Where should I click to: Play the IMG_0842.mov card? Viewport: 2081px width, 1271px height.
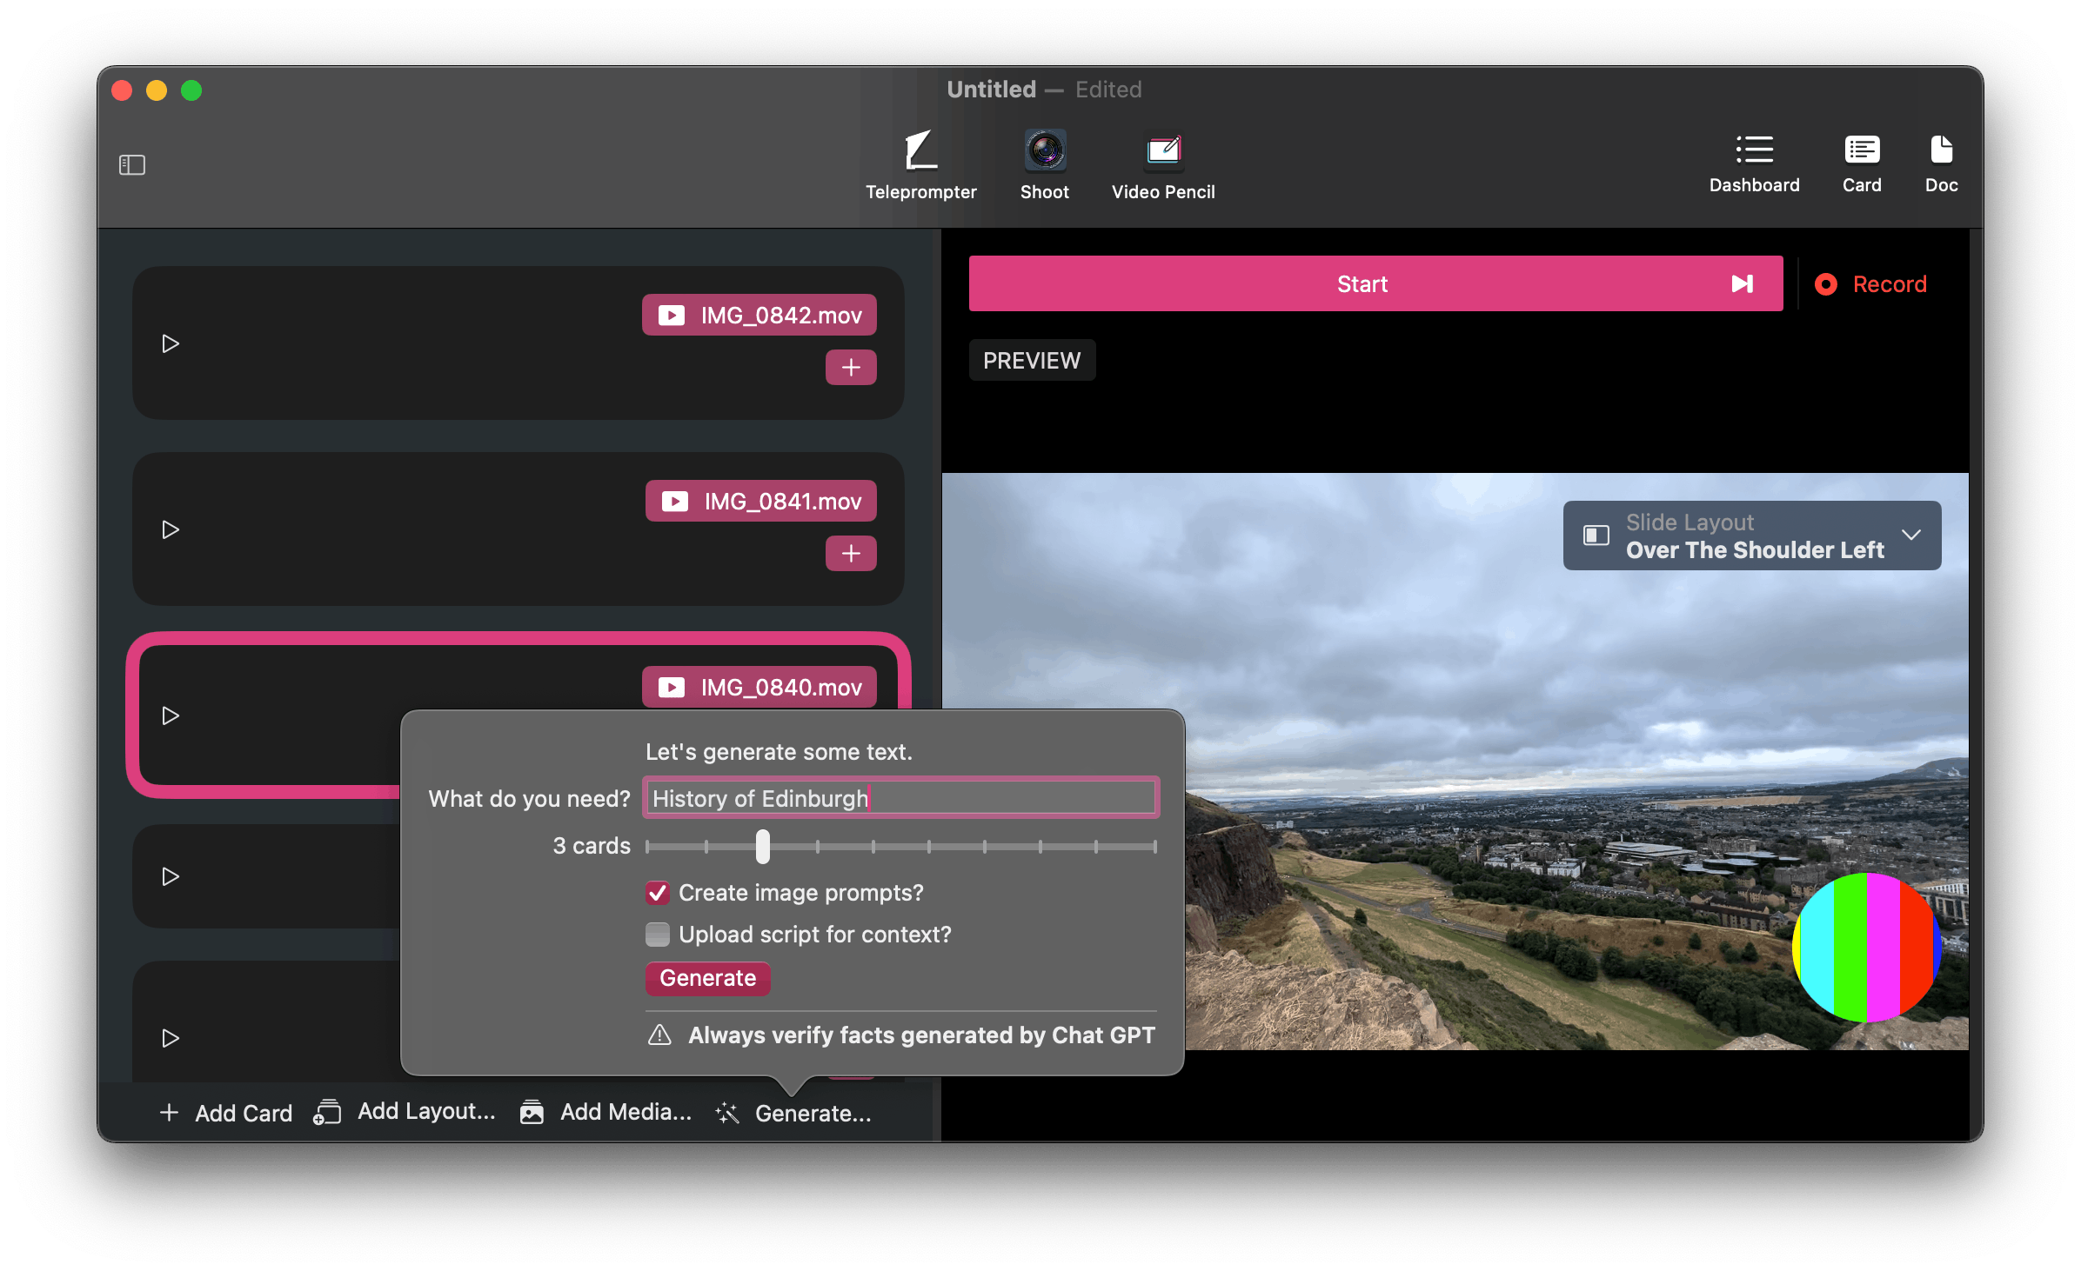tap(171, 343)
